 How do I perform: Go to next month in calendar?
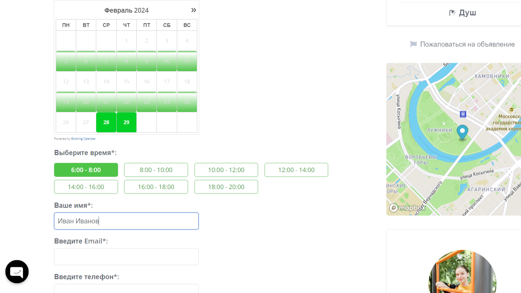(194, 10)
